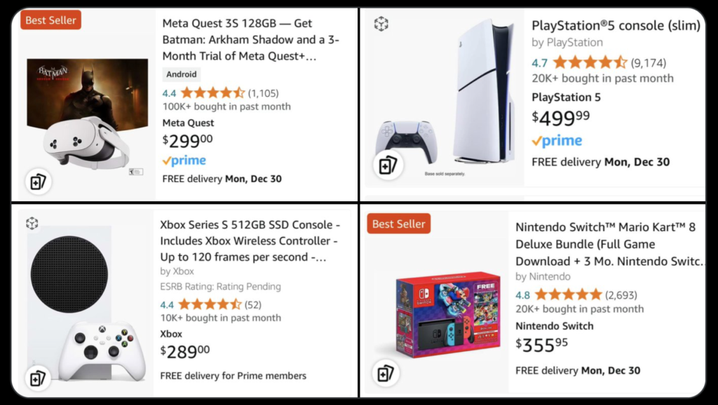Open the Nintendo Switch star rating popover
Viewport: 718px width, 405px height.
(x=568, y=294)
